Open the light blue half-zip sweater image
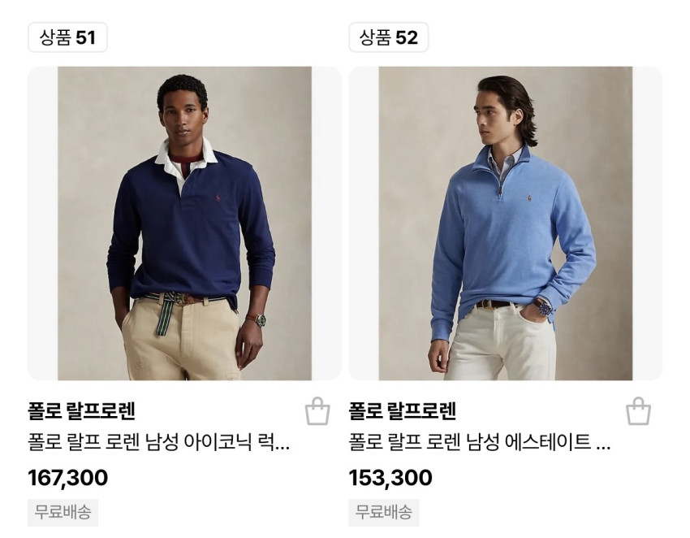This screenshot has height=538, width=690. pos(505,223)
